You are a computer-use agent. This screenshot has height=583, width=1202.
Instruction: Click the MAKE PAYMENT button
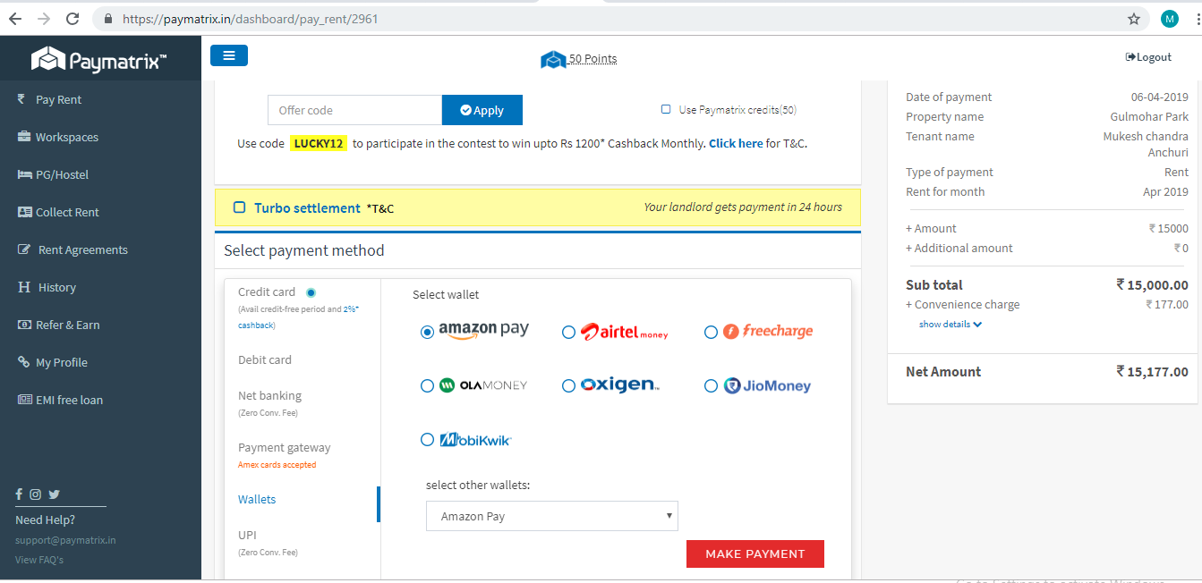pos(755,553)
